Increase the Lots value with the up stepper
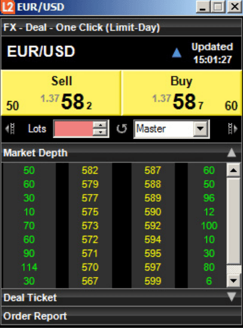The image size is (243, 328). point(101,125)
